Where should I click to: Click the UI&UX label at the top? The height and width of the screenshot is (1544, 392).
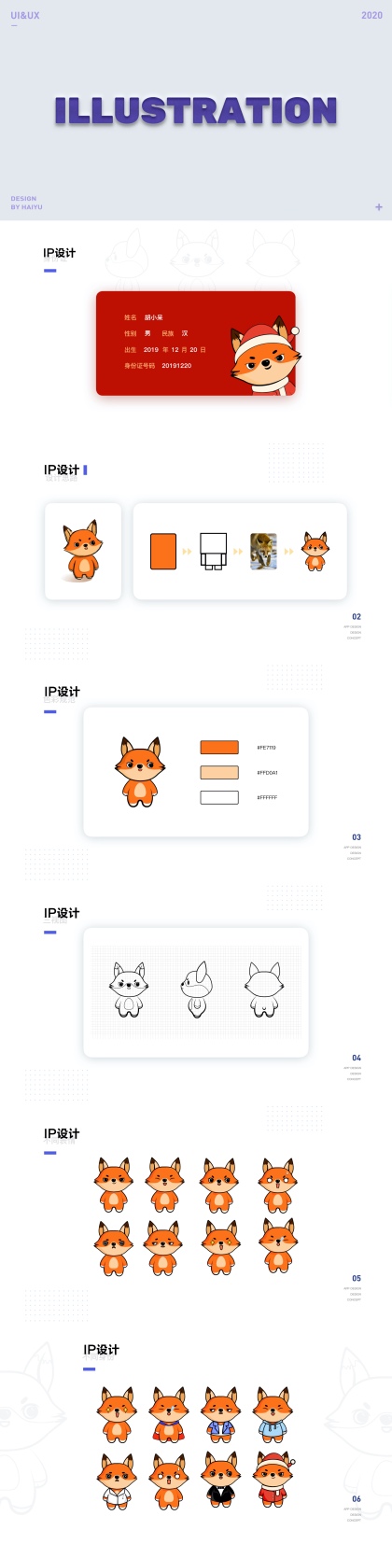point(25,16)
